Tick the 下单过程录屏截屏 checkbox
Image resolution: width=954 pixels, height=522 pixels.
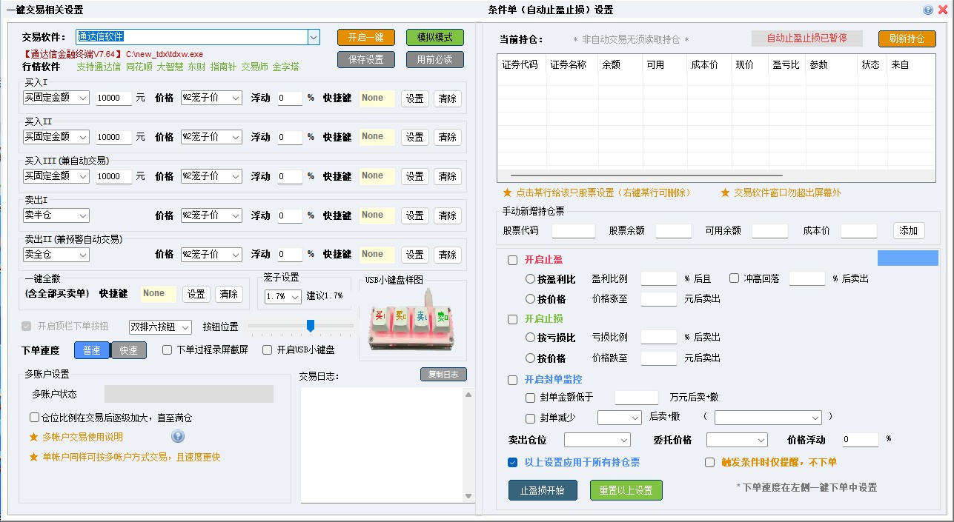pos(168,350)
